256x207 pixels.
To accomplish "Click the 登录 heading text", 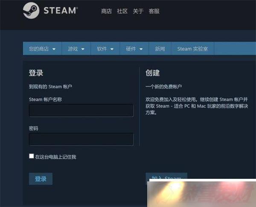I will click(x=36, y=73).
